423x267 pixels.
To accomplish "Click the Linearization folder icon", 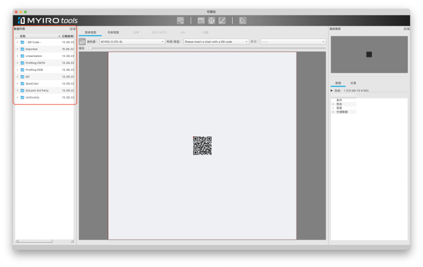I will click(22, 56).
